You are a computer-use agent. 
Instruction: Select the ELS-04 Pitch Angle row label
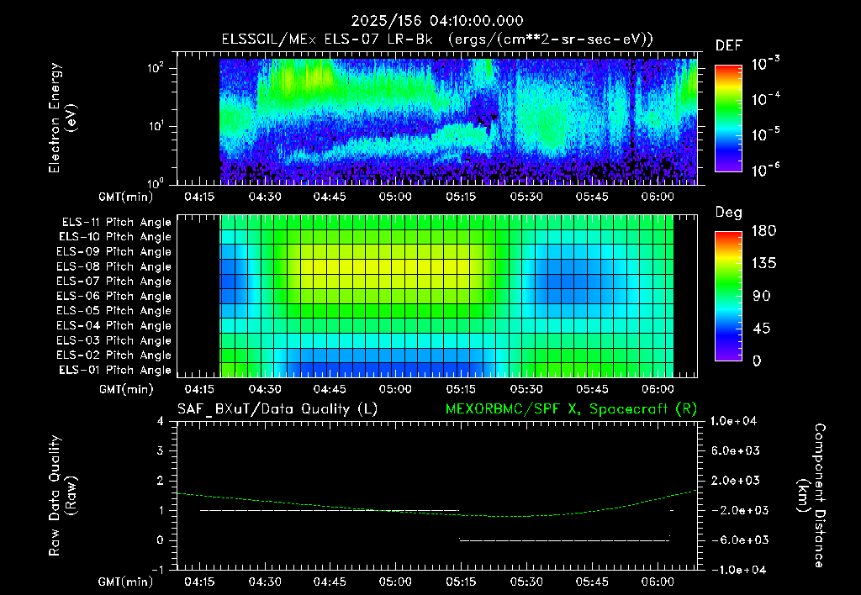click(x=114, y=326)
